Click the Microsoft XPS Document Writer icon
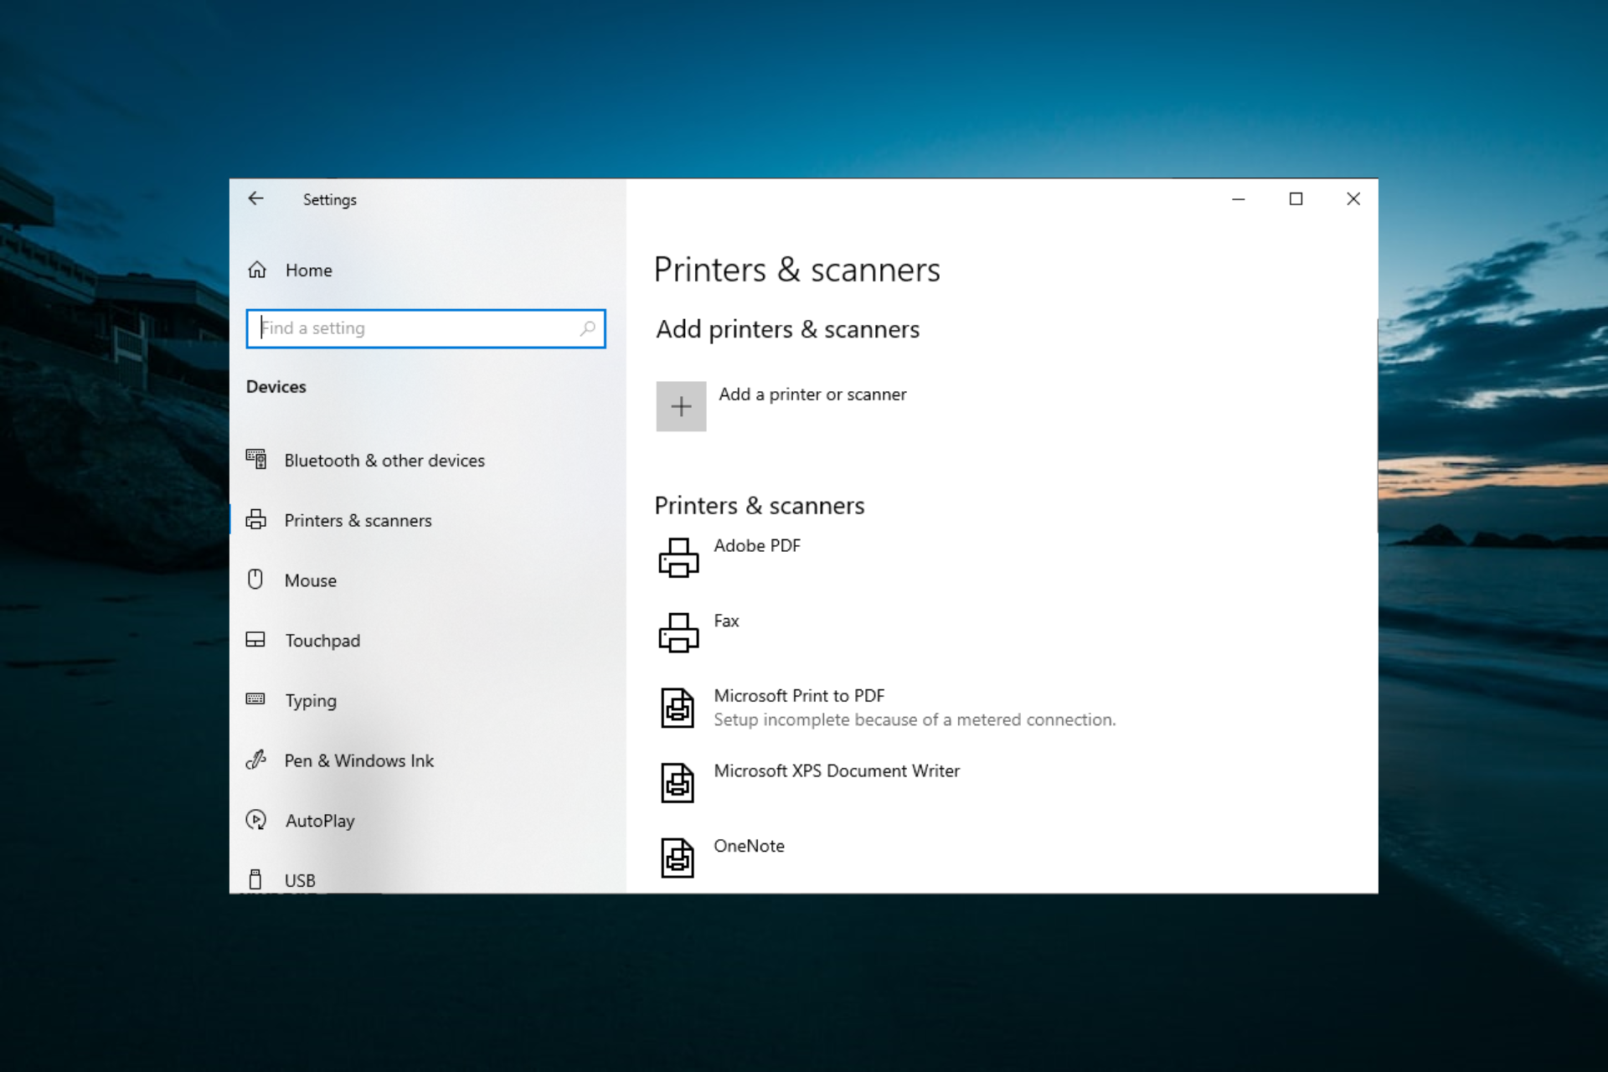Viewport: 1608px width, 1072px height. [x=678, y=778]
